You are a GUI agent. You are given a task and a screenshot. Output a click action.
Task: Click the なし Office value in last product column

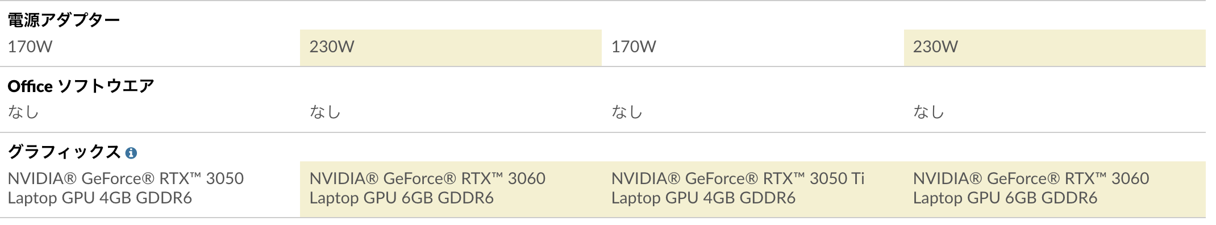pos(928,112)
